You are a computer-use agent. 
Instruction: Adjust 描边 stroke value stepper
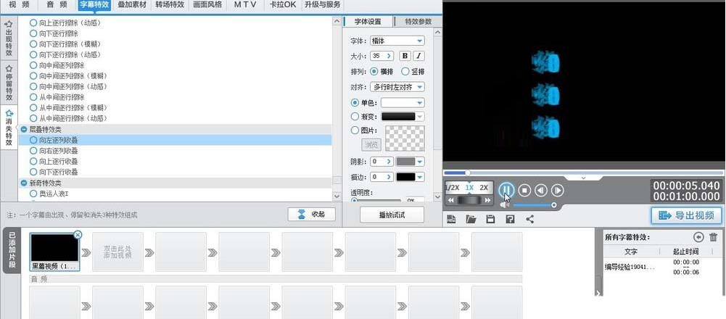tap(389, 177)
